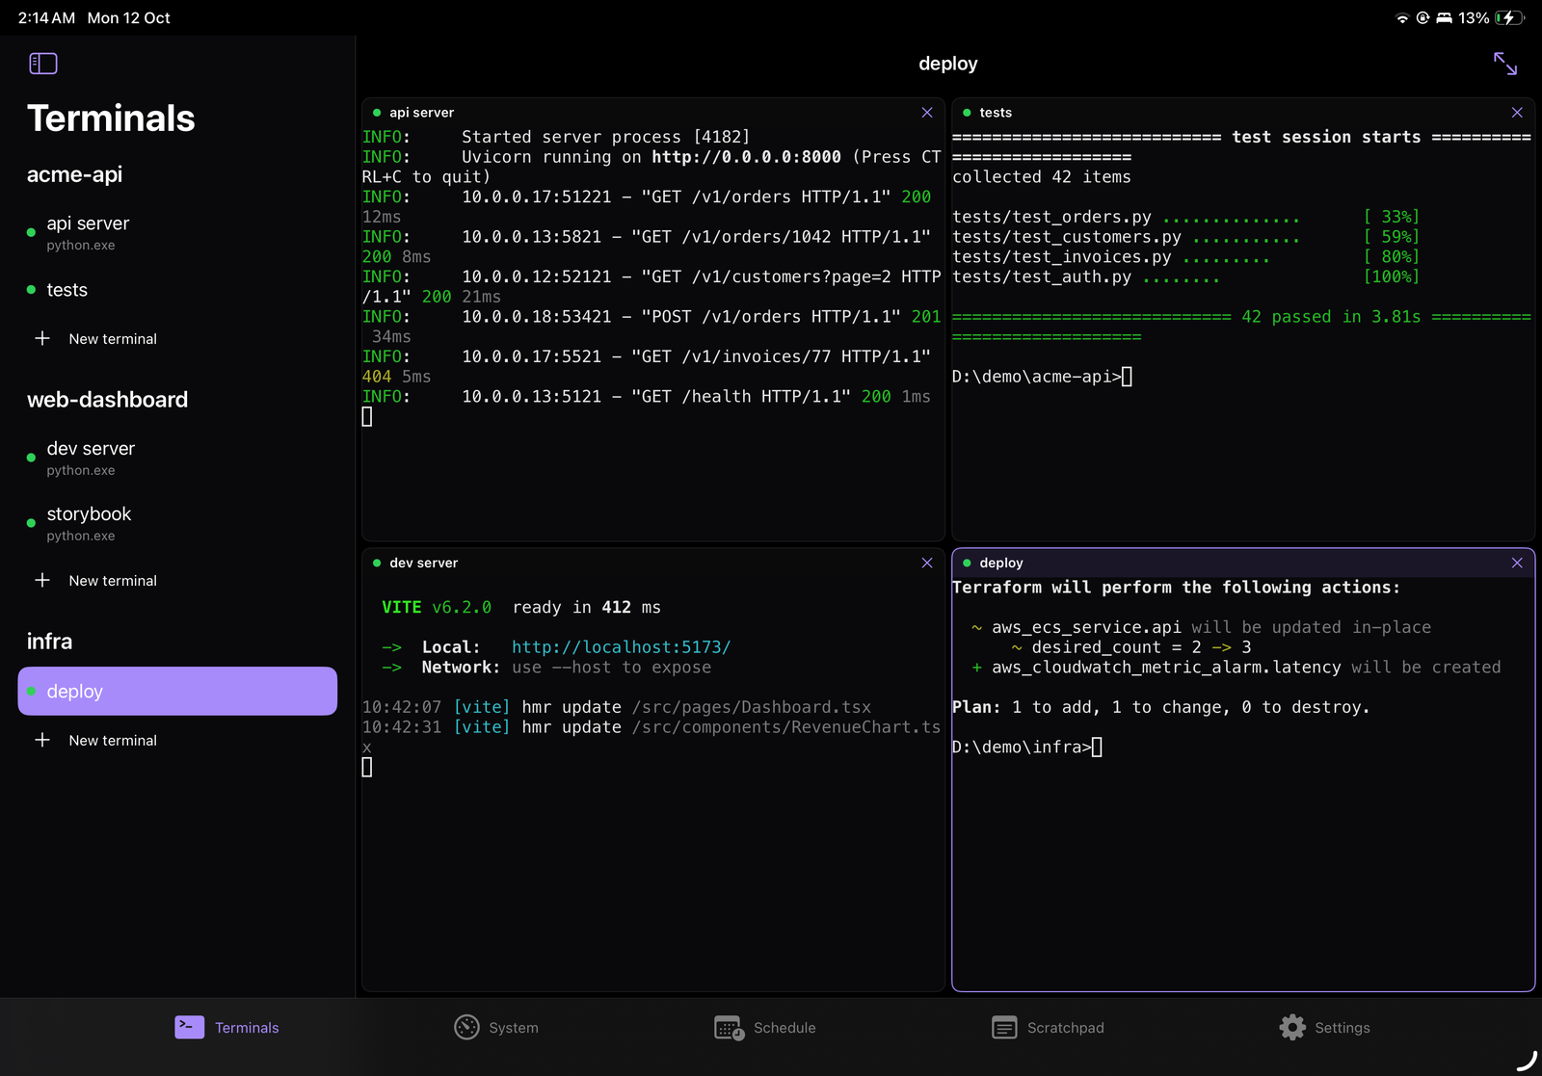Toggle the sidebar panel icon

(x=43, y=64)
